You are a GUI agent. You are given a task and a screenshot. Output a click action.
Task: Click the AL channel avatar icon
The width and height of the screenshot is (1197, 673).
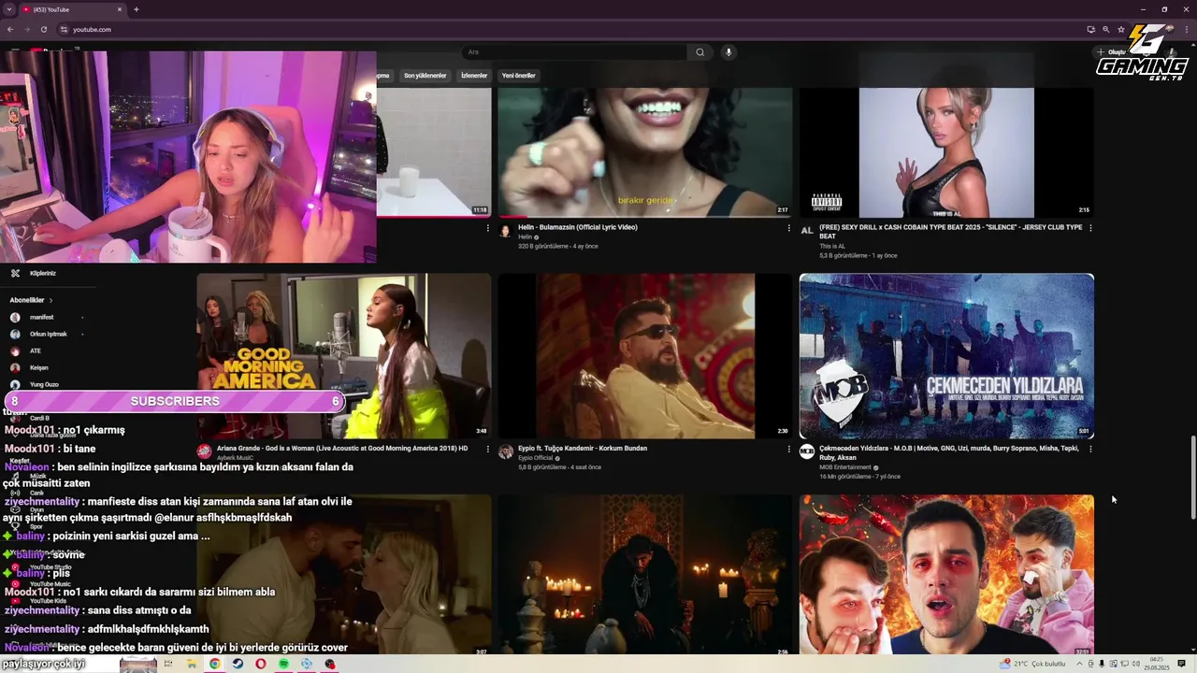click(x=807, y=231)
